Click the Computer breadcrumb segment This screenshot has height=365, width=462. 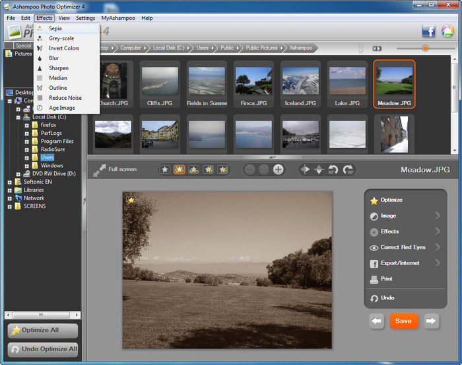click(131, 48)
